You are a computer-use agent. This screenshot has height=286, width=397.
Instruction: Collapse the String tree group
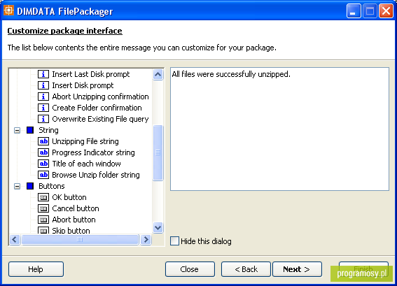click(17, 131)
